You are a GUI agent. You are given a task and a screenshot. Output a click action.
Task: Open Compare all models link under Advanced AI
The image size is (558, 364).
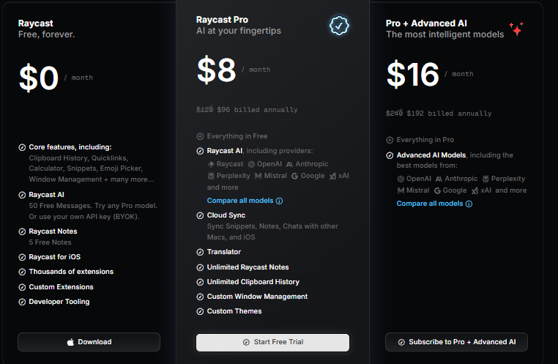pyautogui.click(x=430, y=204)
